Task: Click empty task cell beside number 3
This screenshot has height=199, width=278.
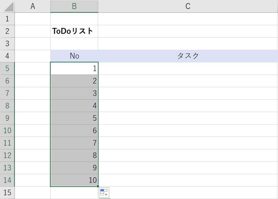Action: 188,93
